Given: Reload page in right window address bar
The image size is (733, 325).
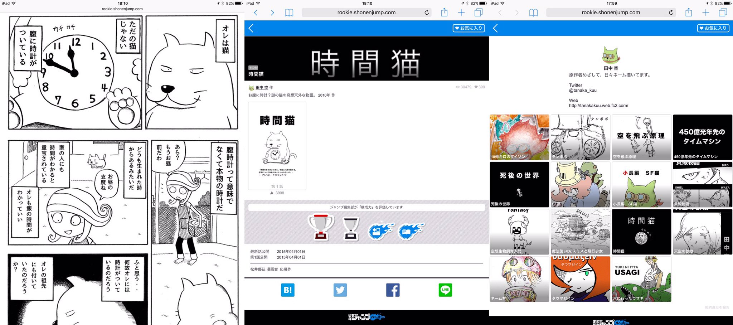Looking at the screenshot, I should point(671,13).
